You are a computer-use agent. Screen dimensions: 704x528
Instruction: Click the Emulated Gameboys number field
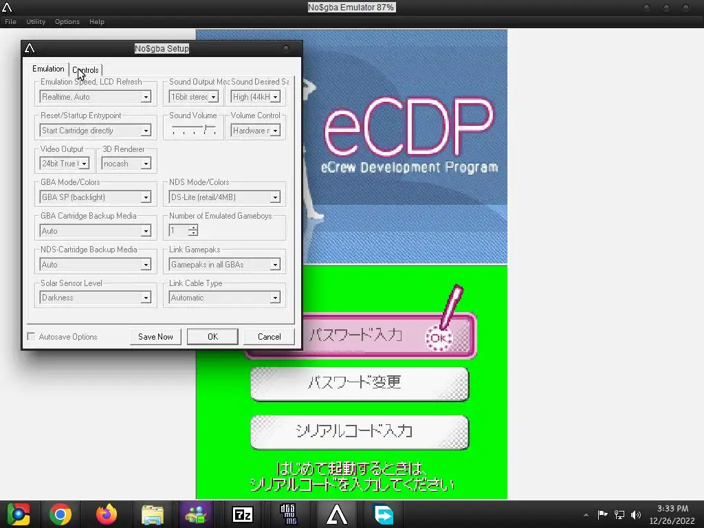tap(179, 230)
